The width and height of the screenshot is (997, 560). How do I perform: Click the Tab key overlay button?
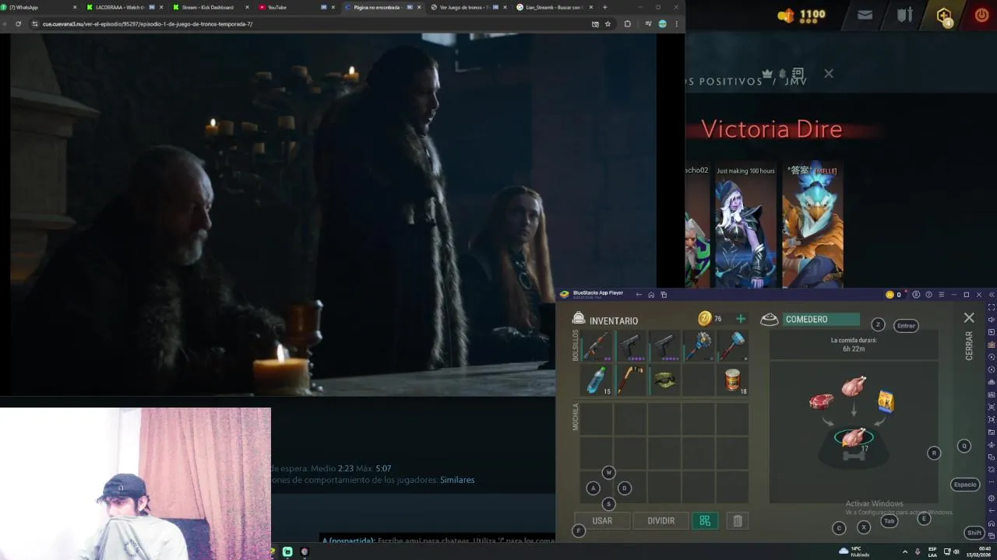point(889,521)
